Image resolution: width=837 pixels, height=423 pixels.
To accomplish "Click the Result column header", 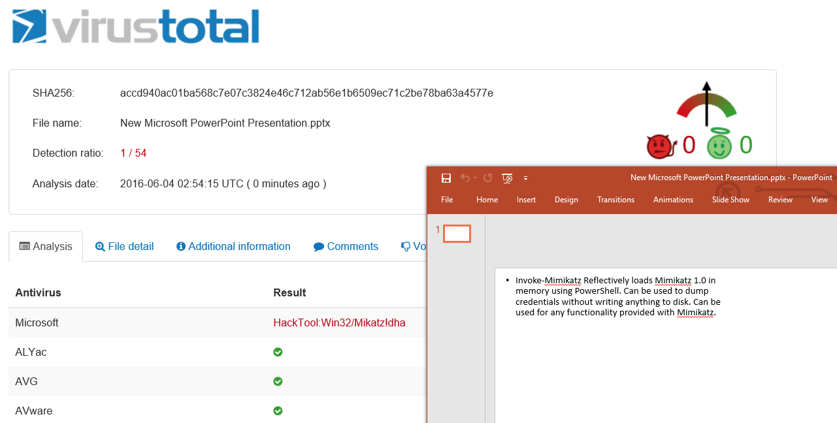I will click(289, 292).
